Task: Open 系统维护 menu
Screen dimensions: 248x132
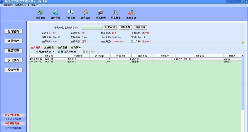Action: [x=20, y=5]
